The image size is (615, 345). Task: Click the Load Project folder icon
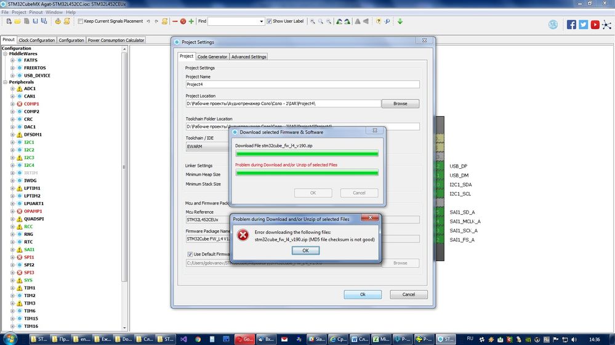click(x=18, y=21)
